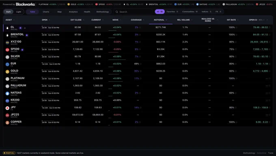Click the JPY Japan flag icon
Screen dimensions: 276x156
(x=7, y=108)
